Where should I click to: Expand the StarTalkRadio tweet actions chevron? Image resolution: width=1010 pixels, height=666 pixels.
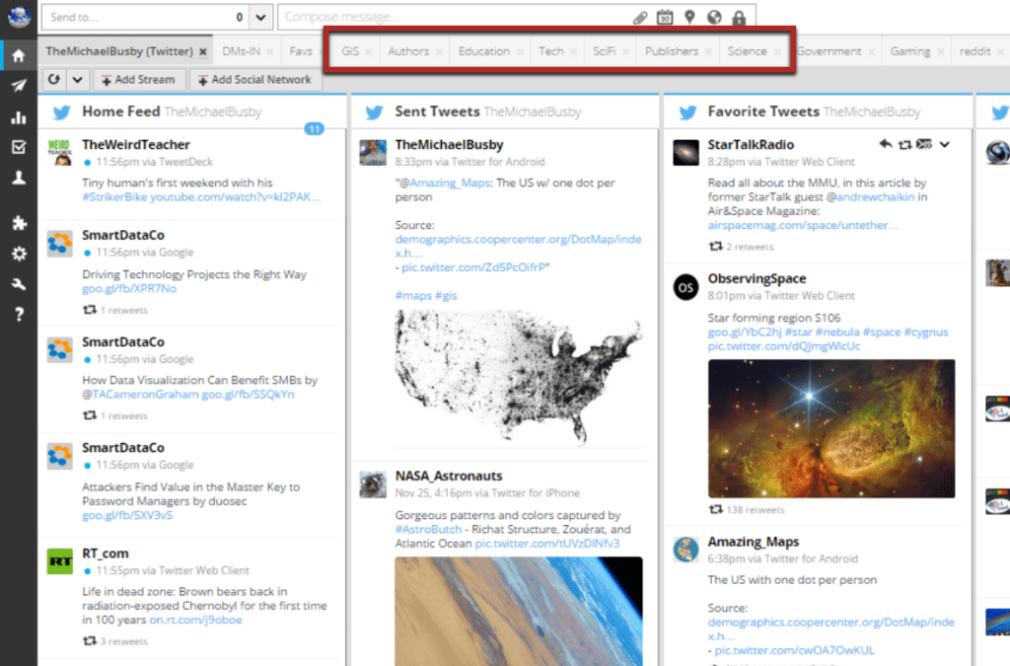click(x=944, y=145)
